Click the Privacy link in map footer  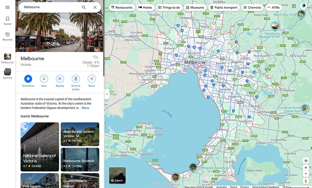[x=245, y=187]
